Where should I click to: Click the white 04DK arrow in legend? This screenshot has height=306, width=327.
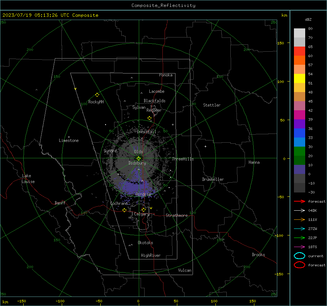pyautogui.click(x=299, y=210)
